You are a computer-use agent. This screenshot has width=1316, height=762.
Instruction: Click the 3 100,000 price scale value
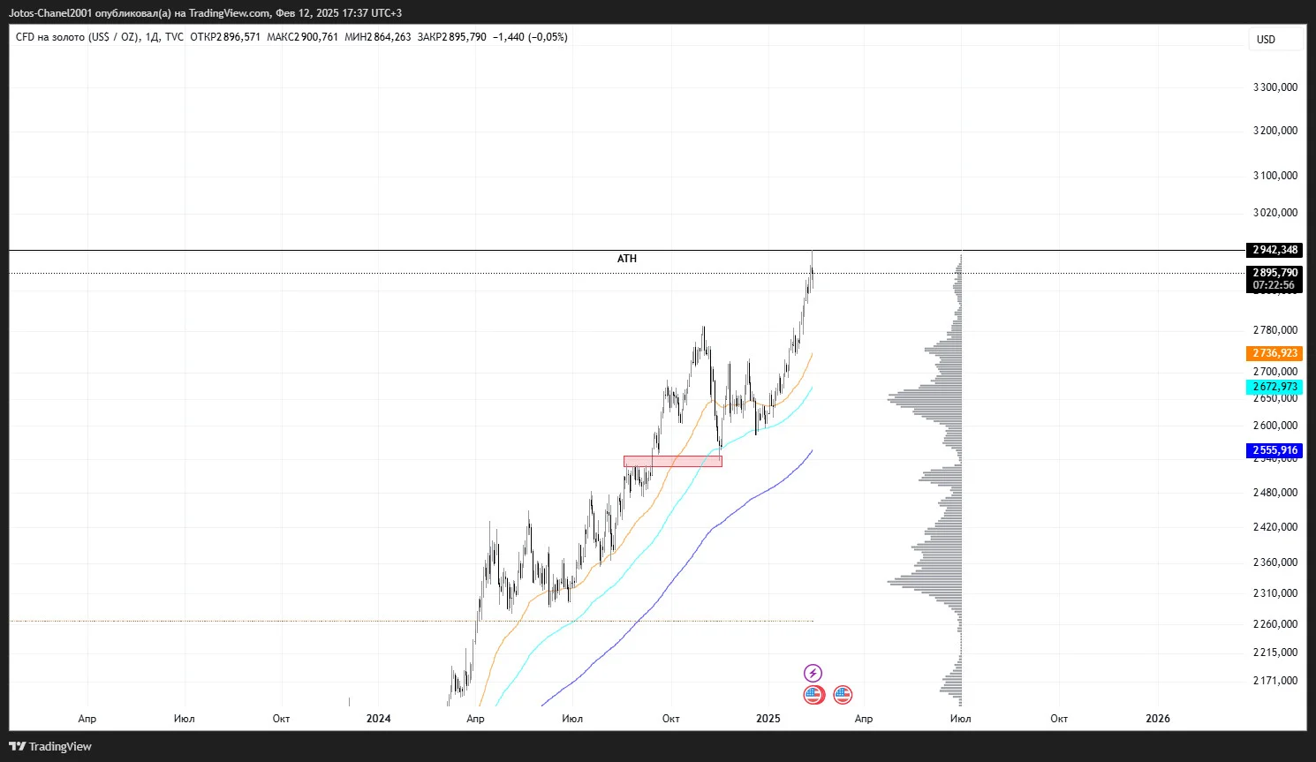tap(1275, 176)
